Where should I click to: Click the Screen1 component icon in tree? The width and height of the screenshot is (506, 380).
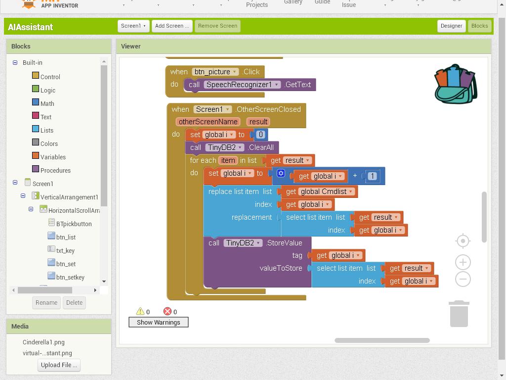28,182
